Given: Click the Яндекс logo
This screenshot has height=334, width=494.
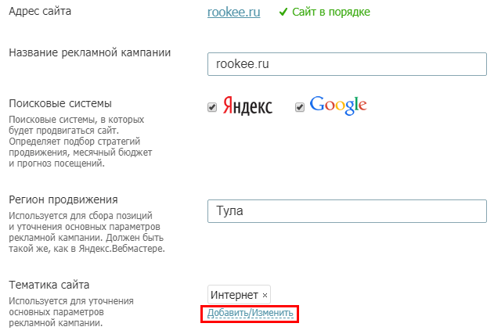Looking at the screenshot, I should [x=247, y=106].
